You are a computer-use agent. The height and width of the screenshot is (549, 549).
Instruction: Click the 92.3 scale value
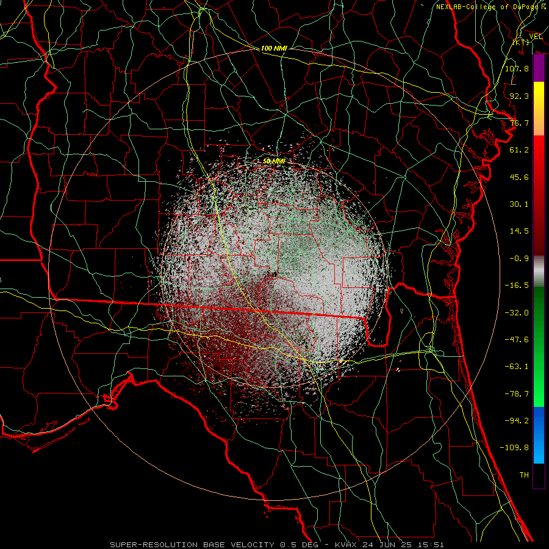pos(519,96)
